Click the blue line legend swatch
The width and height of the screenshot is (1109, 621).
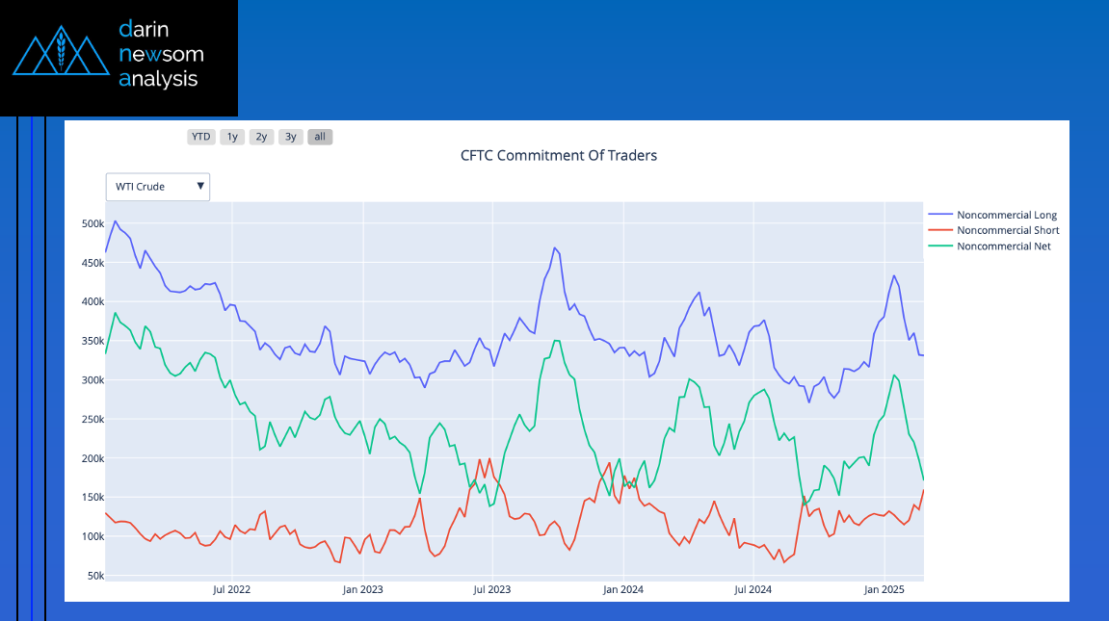[939, 215]
